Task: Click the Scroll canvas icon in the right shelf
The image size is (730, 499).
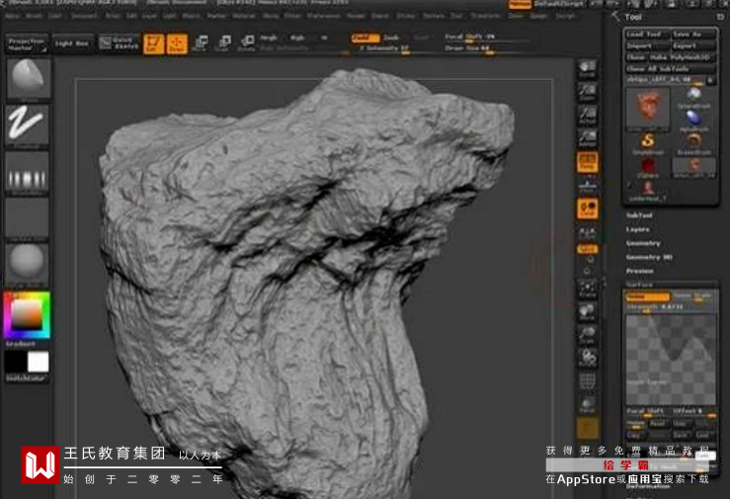Action: click(587, 69)
